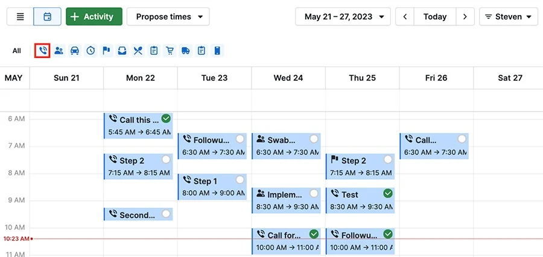Go to next week arrow

click(465, 17)
